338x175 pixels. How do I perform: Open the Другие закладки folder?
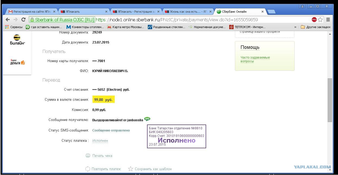[315, 27]
